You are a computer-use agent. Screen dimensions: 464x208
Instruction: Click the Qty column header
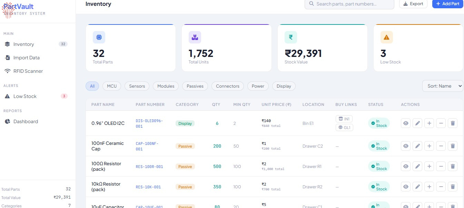[x=216, y=105]
